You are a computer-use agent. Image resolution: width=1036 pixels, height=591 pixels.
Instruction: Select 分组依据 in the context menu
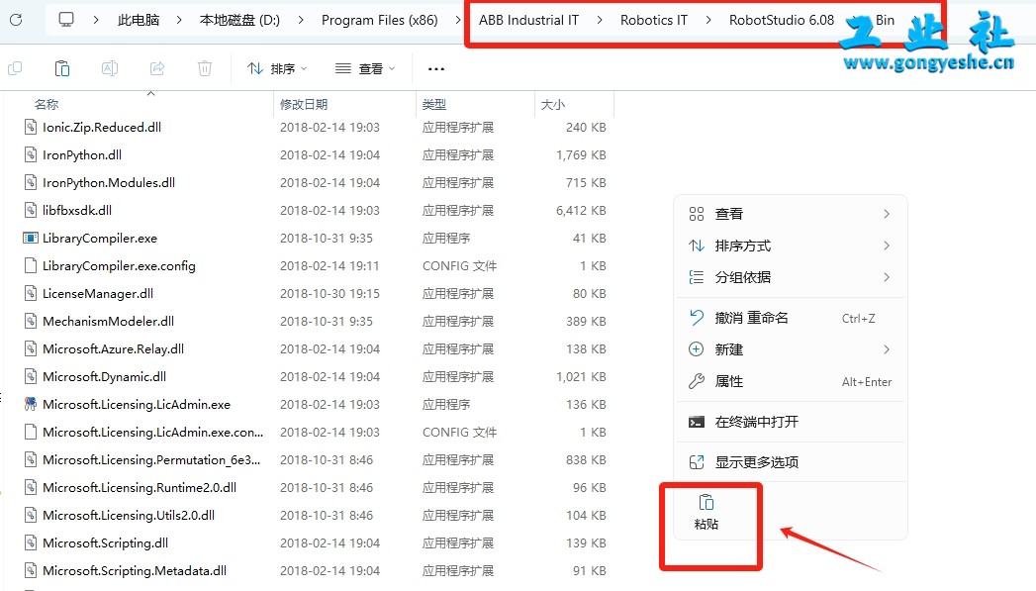pos(791,277)
